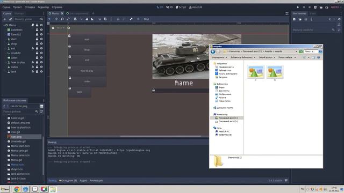Open the Debugger bottom panel tab

pos(68,181)
